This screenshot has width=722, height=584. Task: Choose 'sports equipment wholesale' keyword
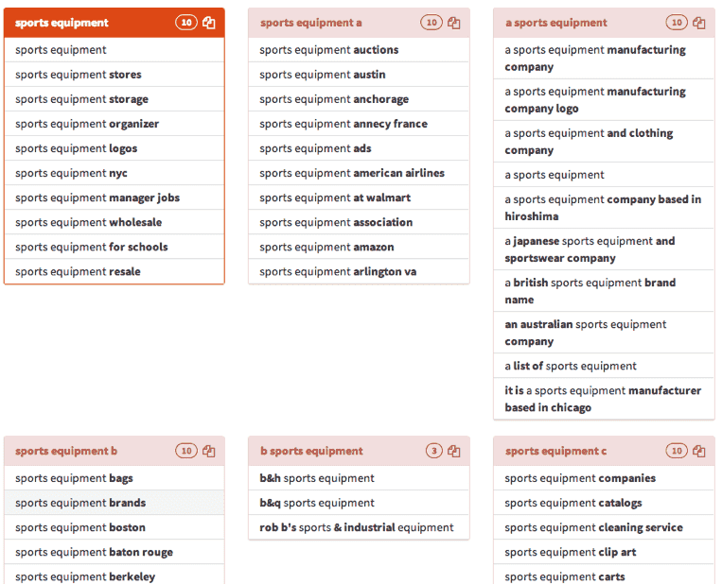[114, 223]
